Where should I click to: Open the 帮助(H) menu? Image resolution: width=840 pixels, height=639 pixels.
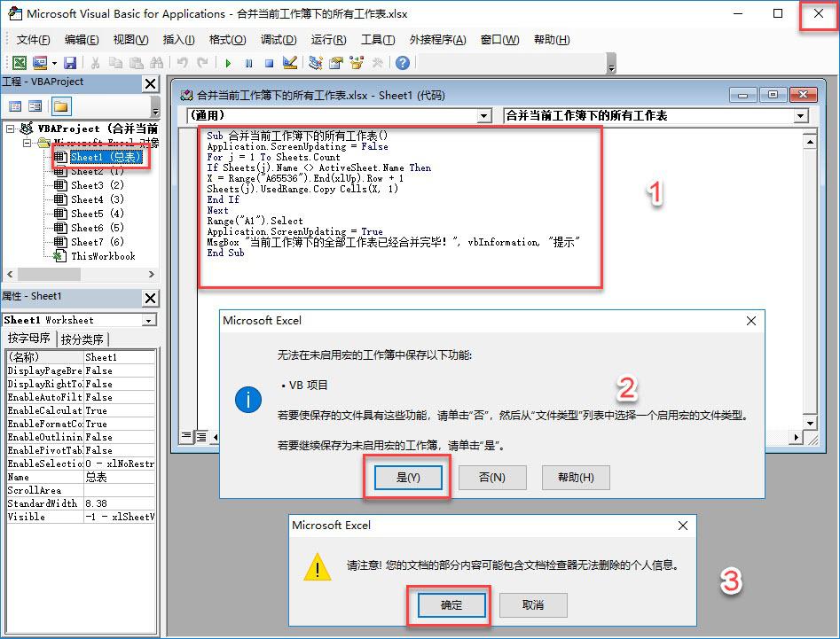552,40
